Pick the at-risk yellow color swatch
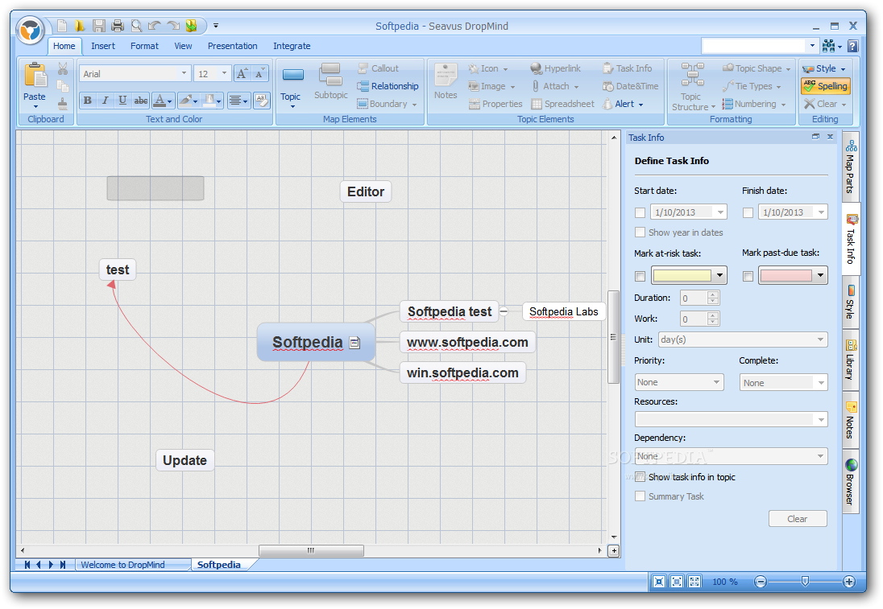 coord(682,276)
